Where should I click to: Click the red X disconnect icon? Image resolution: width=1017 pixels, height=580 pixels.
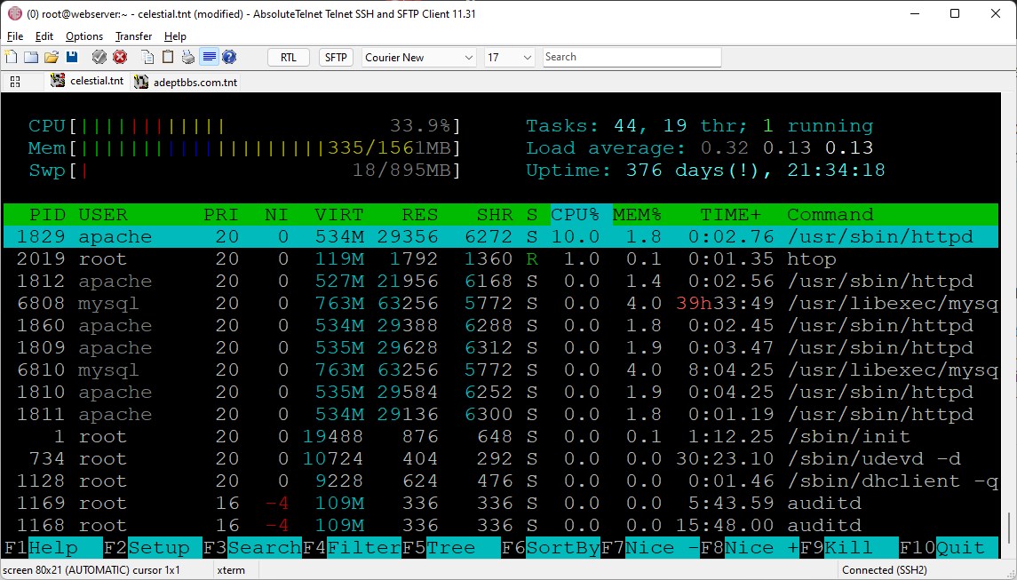(x=120, y=57)
